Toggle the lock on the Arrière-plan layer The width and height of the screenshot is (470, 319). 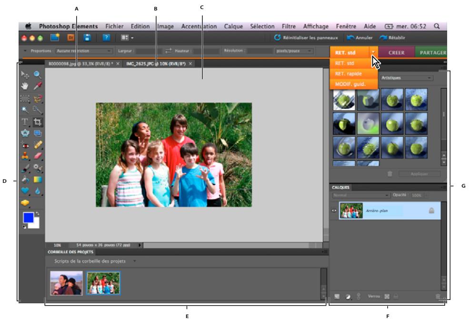[431, 211]
